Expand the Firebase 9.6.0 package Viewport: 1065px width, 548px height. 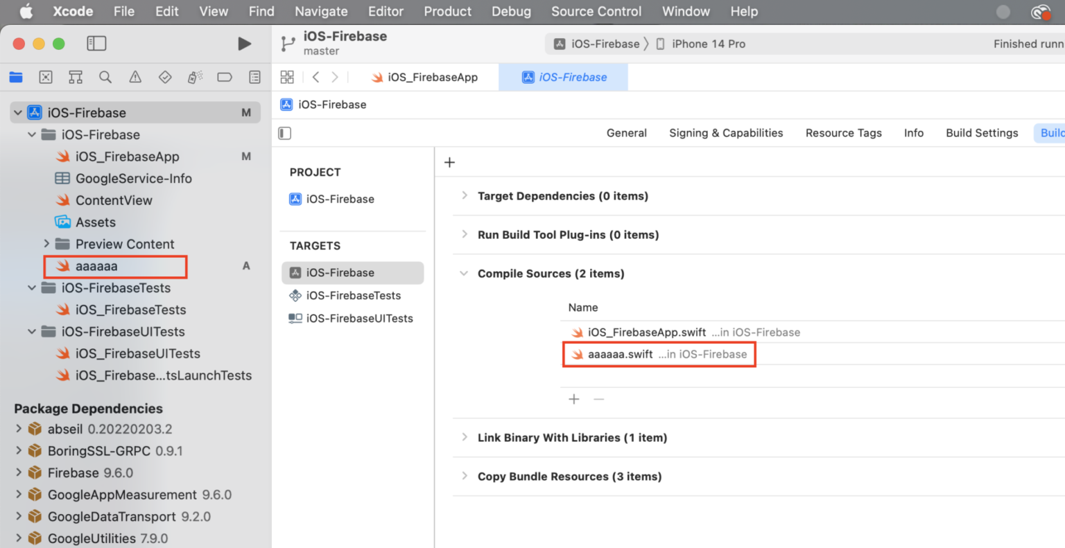coord(19,472)
